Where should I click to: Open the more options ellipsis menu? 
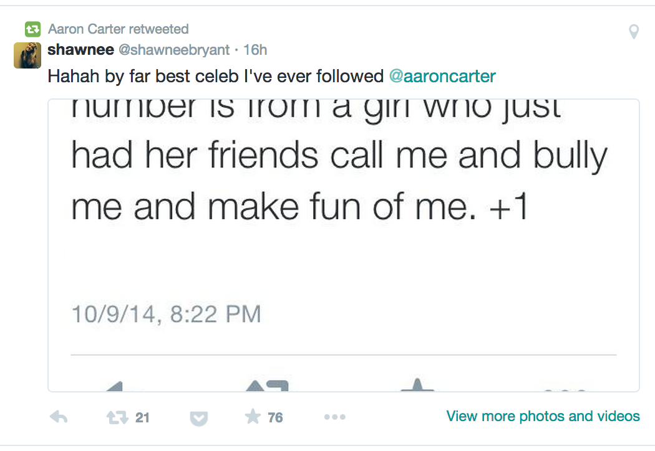334,417
